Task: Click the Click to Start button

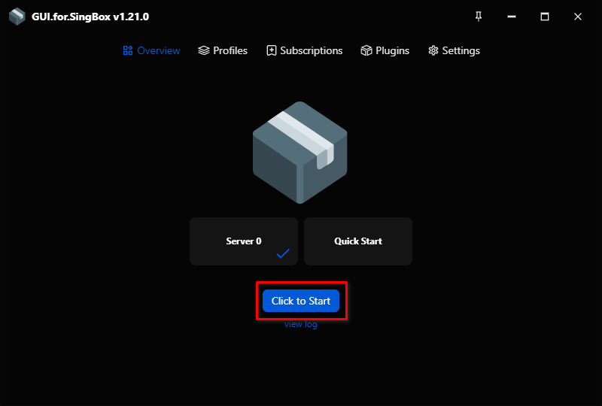Action: pos(301,301)
